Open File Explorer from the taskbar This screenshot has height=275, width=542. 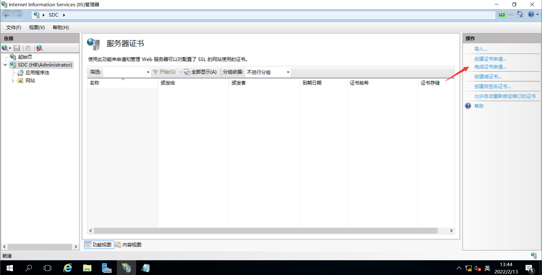(x=87, y=268)
